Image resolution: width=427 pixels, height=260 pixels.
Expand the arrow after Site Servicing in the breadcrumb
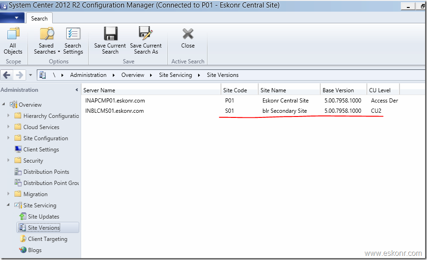(199, 75)
